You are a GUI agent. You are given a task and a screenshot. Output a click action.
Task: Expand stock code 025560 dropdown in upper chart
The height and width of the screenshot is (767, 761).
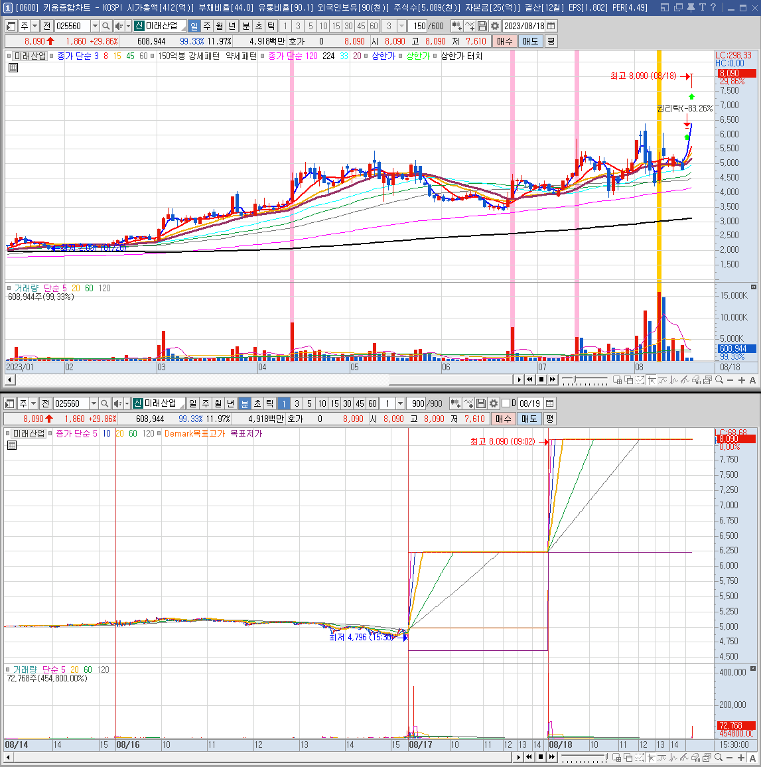pyautogui.click(x=95, y=26)
